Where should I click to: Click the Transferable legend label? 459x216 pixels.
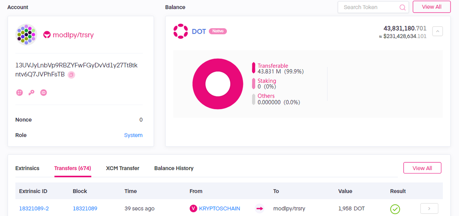[273, 66]
